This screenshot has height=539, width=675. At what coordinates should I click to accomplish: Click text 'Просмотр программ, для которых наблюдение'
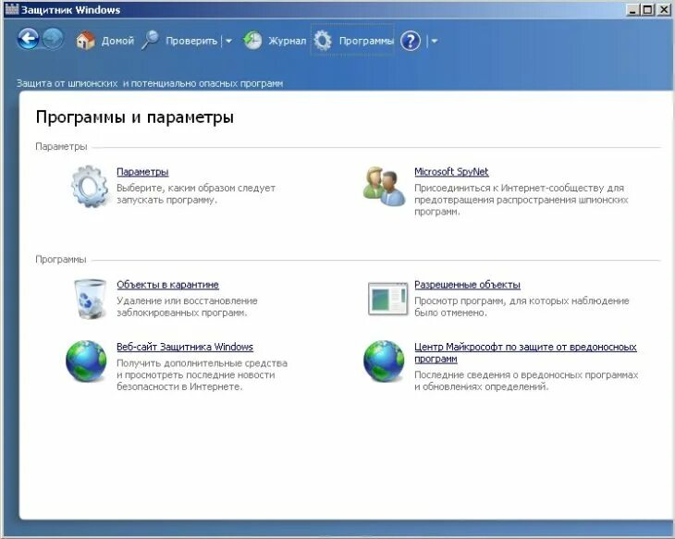(x=522, y=300)
